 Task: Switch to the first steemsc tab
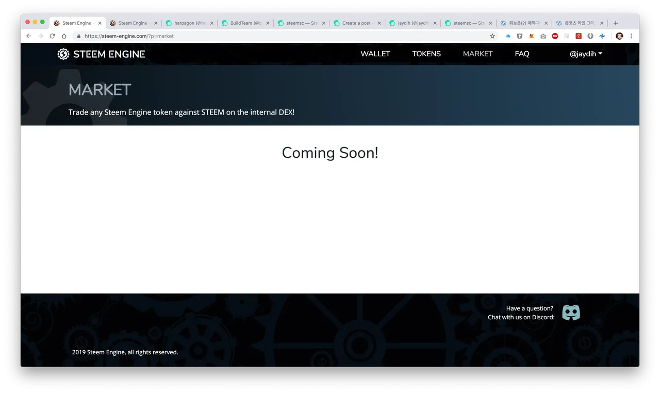301,23
